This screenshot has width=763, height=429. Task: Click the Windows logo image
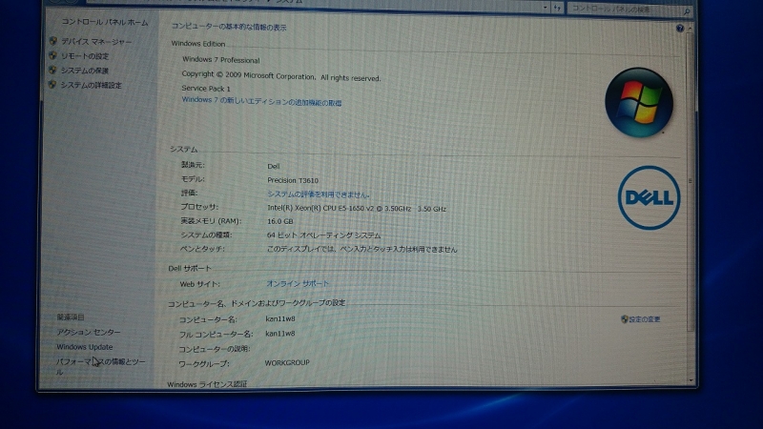[x=639, y=102]
